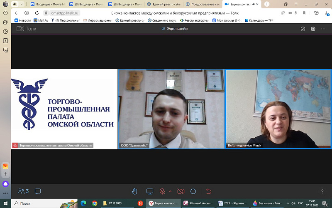Open camera permission icon in address bar
Viewport: 332px width, 208px height.
(290, 13)
